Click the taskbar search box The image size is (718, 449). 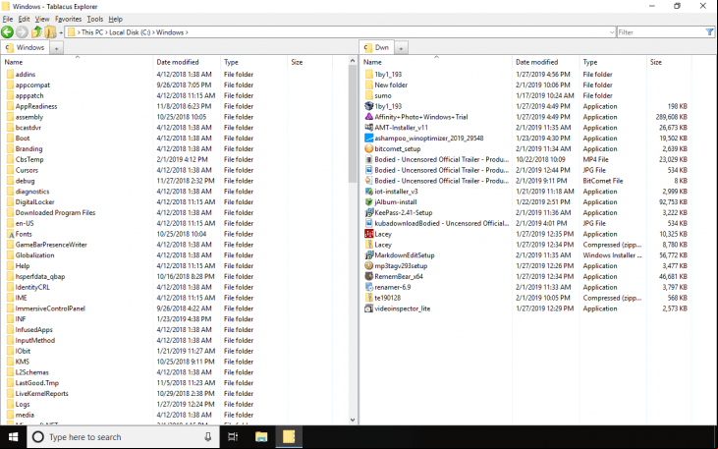pyautogui.click(x=122, y=437)
